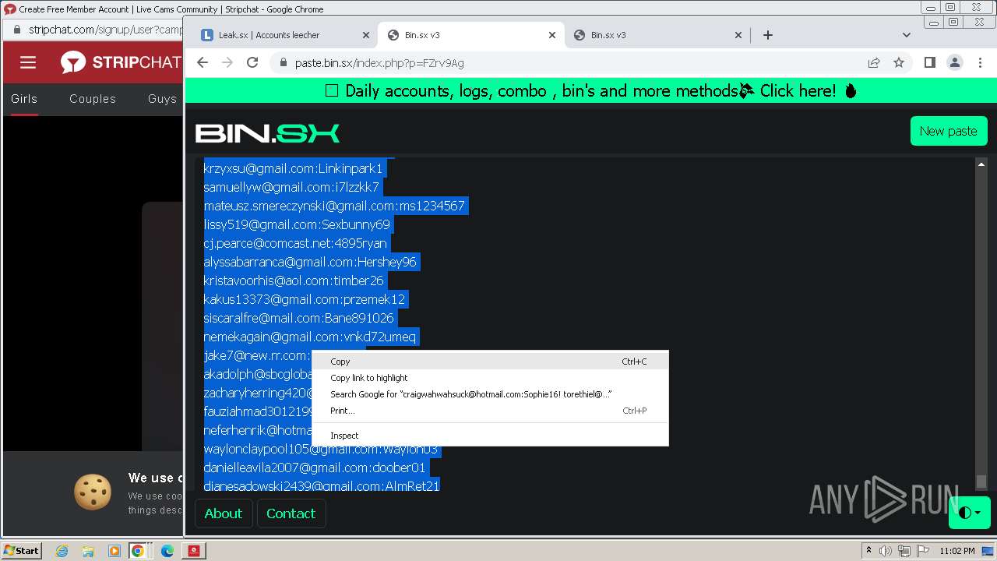
Task: Show hidden system tray icons
Action: coord(868,551)
